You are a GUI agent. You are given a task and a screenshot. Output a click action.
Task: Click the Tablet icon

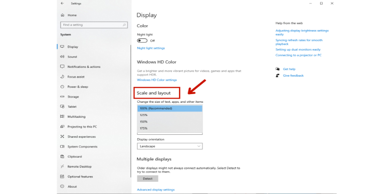(63, 107)
